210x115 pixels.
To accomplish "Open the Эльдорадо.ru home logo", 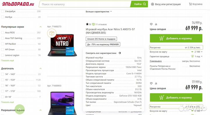I will coord(18,4).
